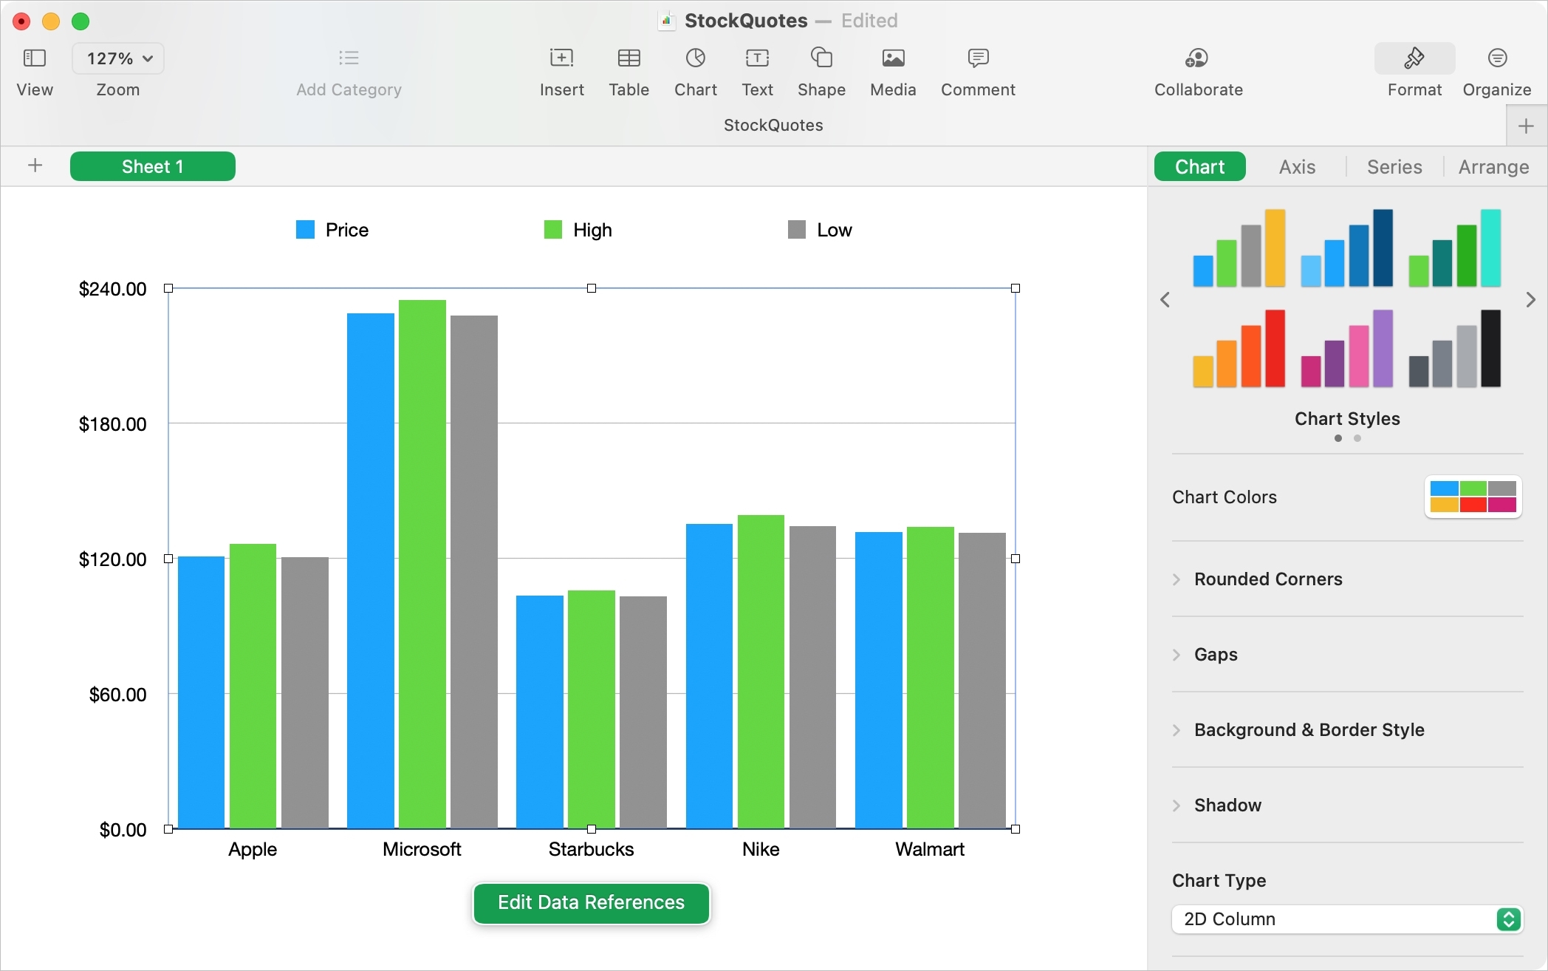The height and width of the screenshot is (971, 1548).
Task: Click the Price legend item
Action: click(x=332, y=230)
